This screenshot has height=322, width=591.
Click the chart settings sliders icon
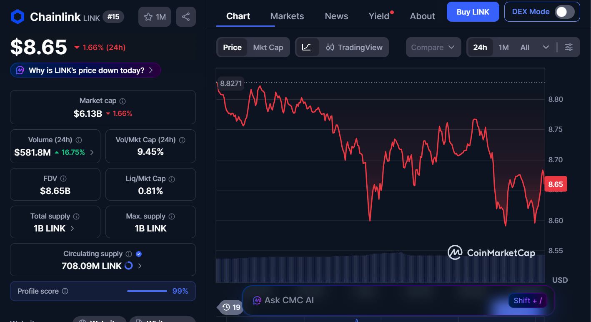[569, 47]
